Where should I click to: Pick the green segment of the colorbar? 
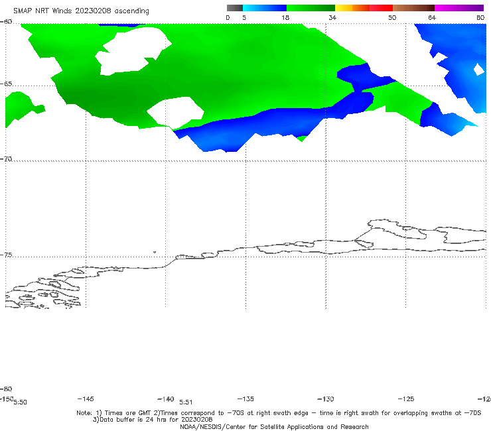tap(311, 8)
